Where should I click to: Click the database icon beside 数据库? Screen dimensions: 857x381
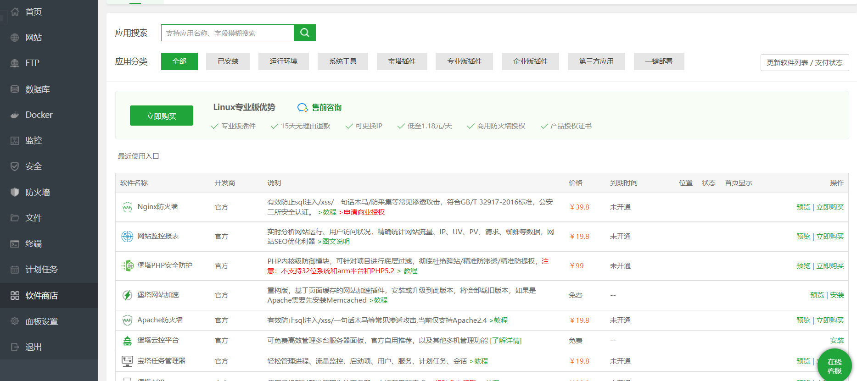pos(15,89)
